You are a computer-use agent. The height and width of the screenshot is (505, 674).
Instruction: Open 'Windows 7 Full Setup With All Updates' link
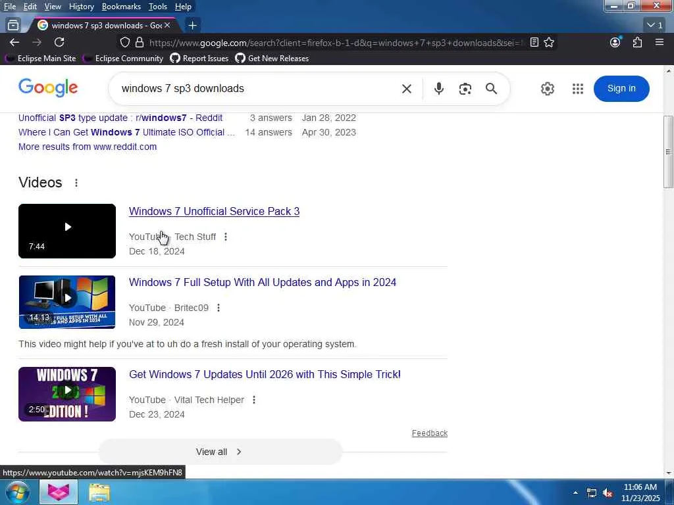click(x=262, y=282)
